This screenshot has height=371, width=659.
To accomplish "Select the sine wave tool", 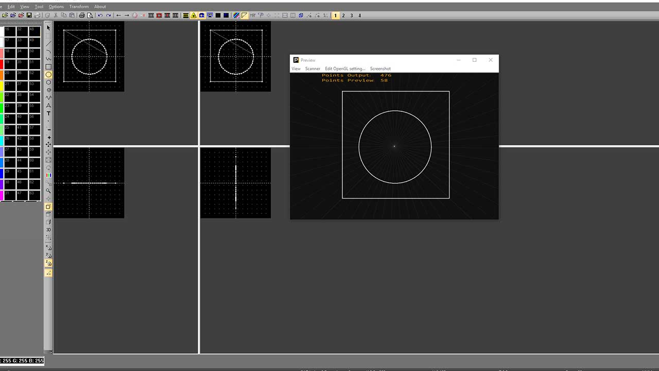I will point(48,98).
